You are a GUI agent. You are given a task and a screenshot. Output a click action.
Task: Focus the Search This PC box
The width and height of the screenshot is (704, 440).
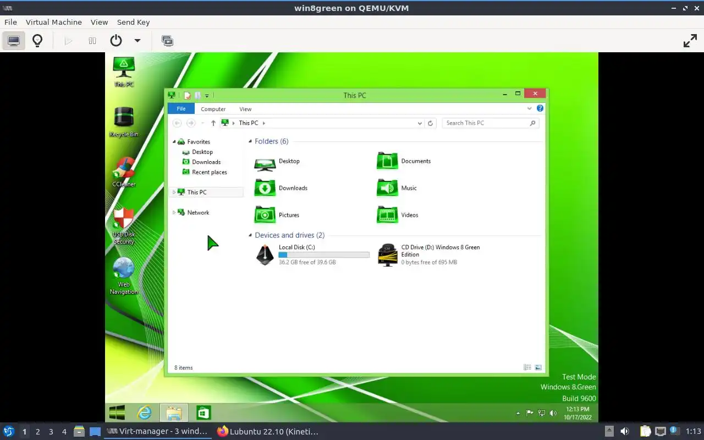490,123
